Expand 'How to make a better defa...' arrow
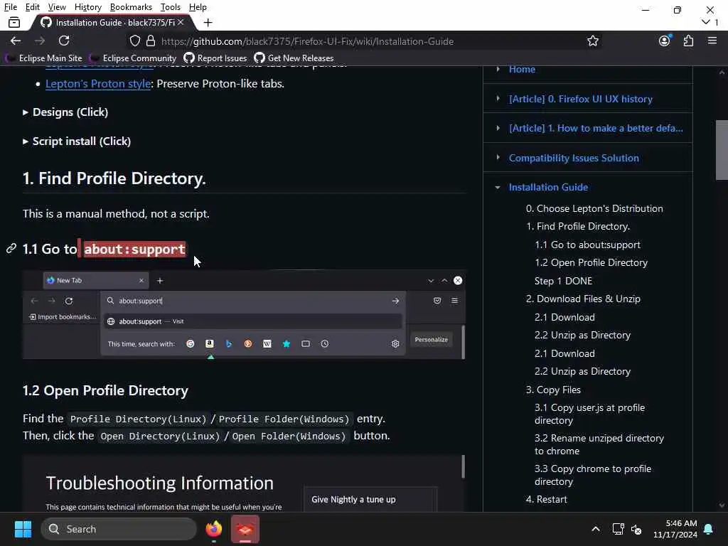728x546 pixels. 498,128
